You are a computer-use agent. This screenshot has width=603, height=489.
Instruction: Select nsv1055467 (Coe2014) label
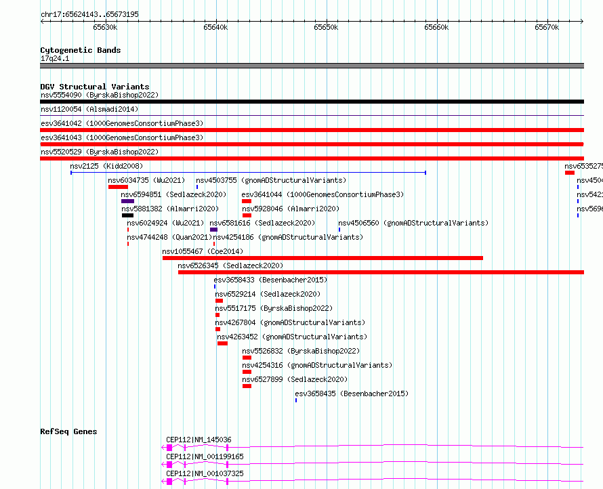click(203, 251)
